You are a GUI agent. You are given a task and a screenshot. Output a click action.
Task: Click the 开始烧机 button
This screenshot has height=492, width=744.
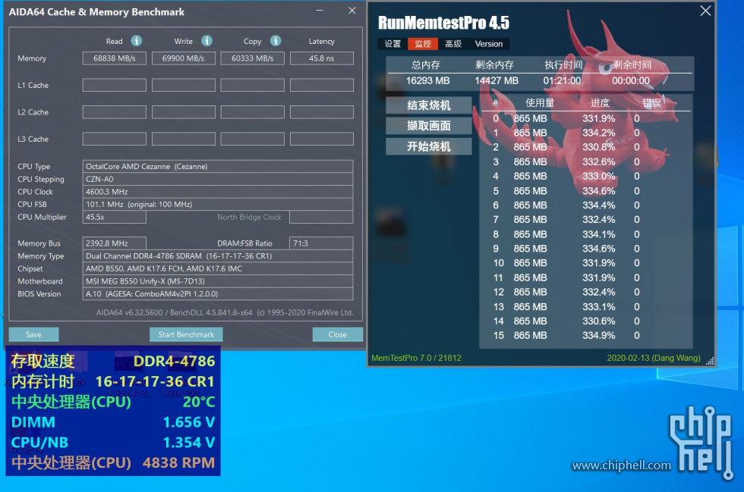[429, 146]
